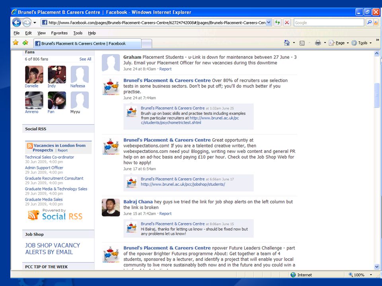
Task: Click See All fans link
Action: pyautogui.click(x=85, y=59)
